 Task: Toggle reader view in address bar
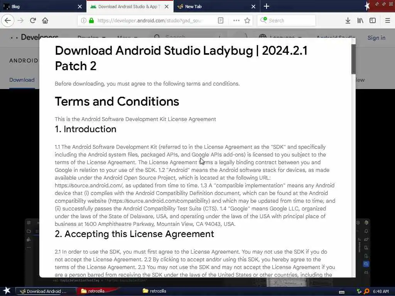click(x=220, y=20)
